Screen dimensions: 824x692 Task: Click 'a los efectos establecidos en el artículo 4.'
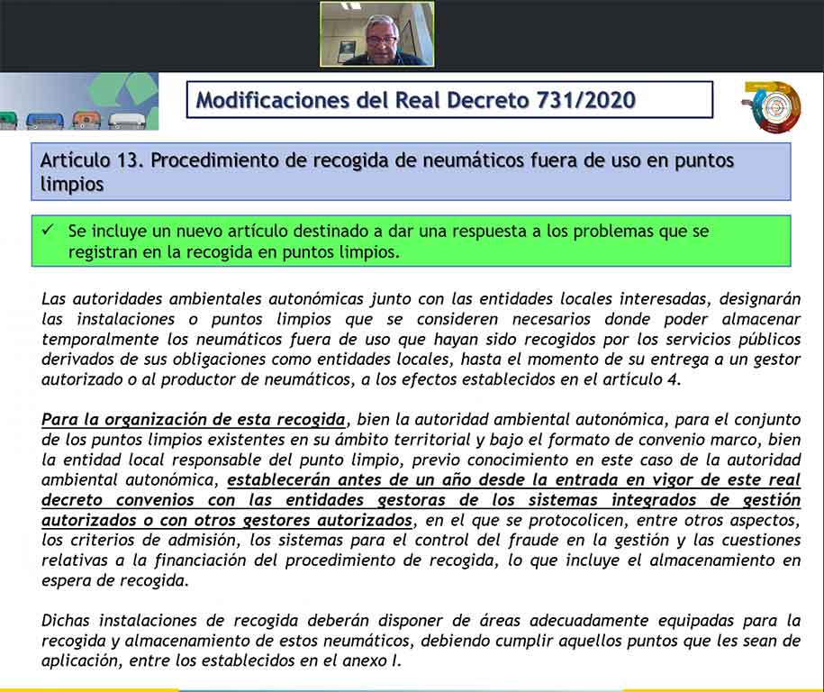click(521, 379)
